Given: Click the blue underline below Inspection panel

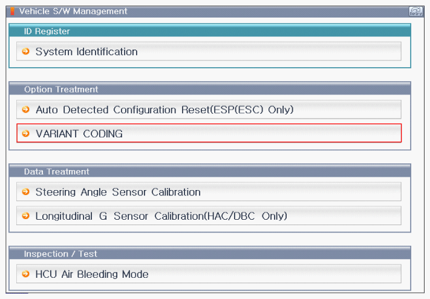Looking at the screenshot, I should tap(18, 293).
